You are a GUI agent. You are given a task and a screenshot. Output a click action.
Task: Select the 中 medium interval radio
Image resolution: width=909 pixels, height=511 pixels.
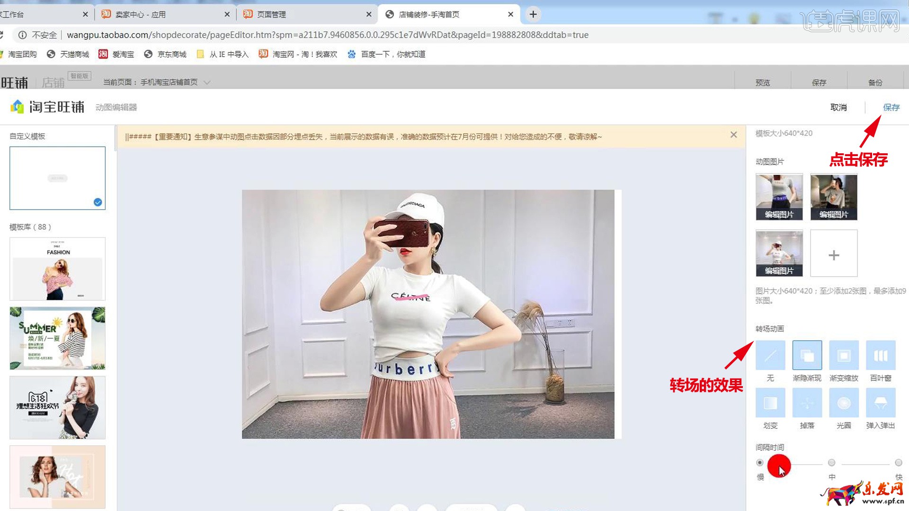[831, 463]
